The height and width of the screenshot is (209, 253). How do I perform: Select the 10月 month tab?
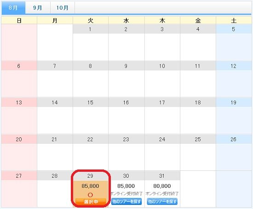tap(63, 8)
